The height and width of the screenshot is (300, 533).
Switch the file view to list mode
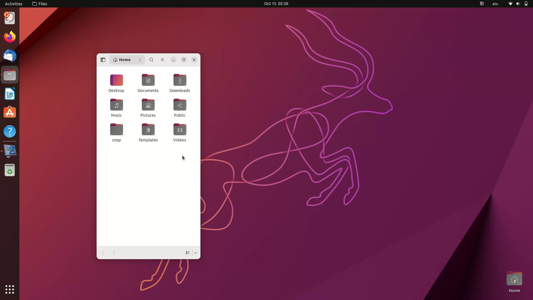(188, 252)
